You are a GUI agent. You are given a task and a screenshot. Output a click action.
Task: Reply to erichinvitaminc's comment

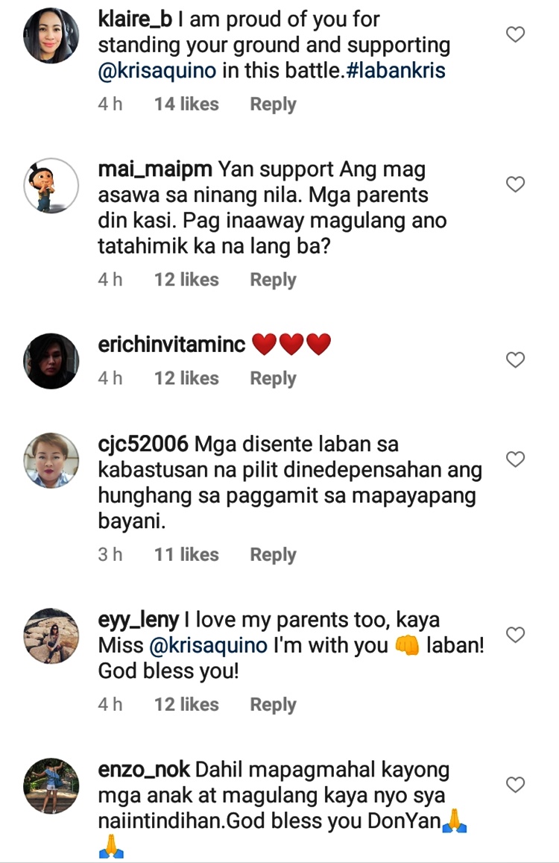pos(273,378)
